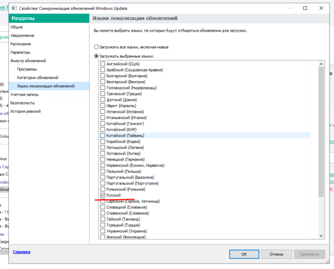The image size is (334, 269).
Task: Open the Безопасность section
Action: click(x=49, y=103)
